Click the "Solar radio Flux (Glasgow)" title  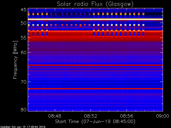click(x=95, y=4)
